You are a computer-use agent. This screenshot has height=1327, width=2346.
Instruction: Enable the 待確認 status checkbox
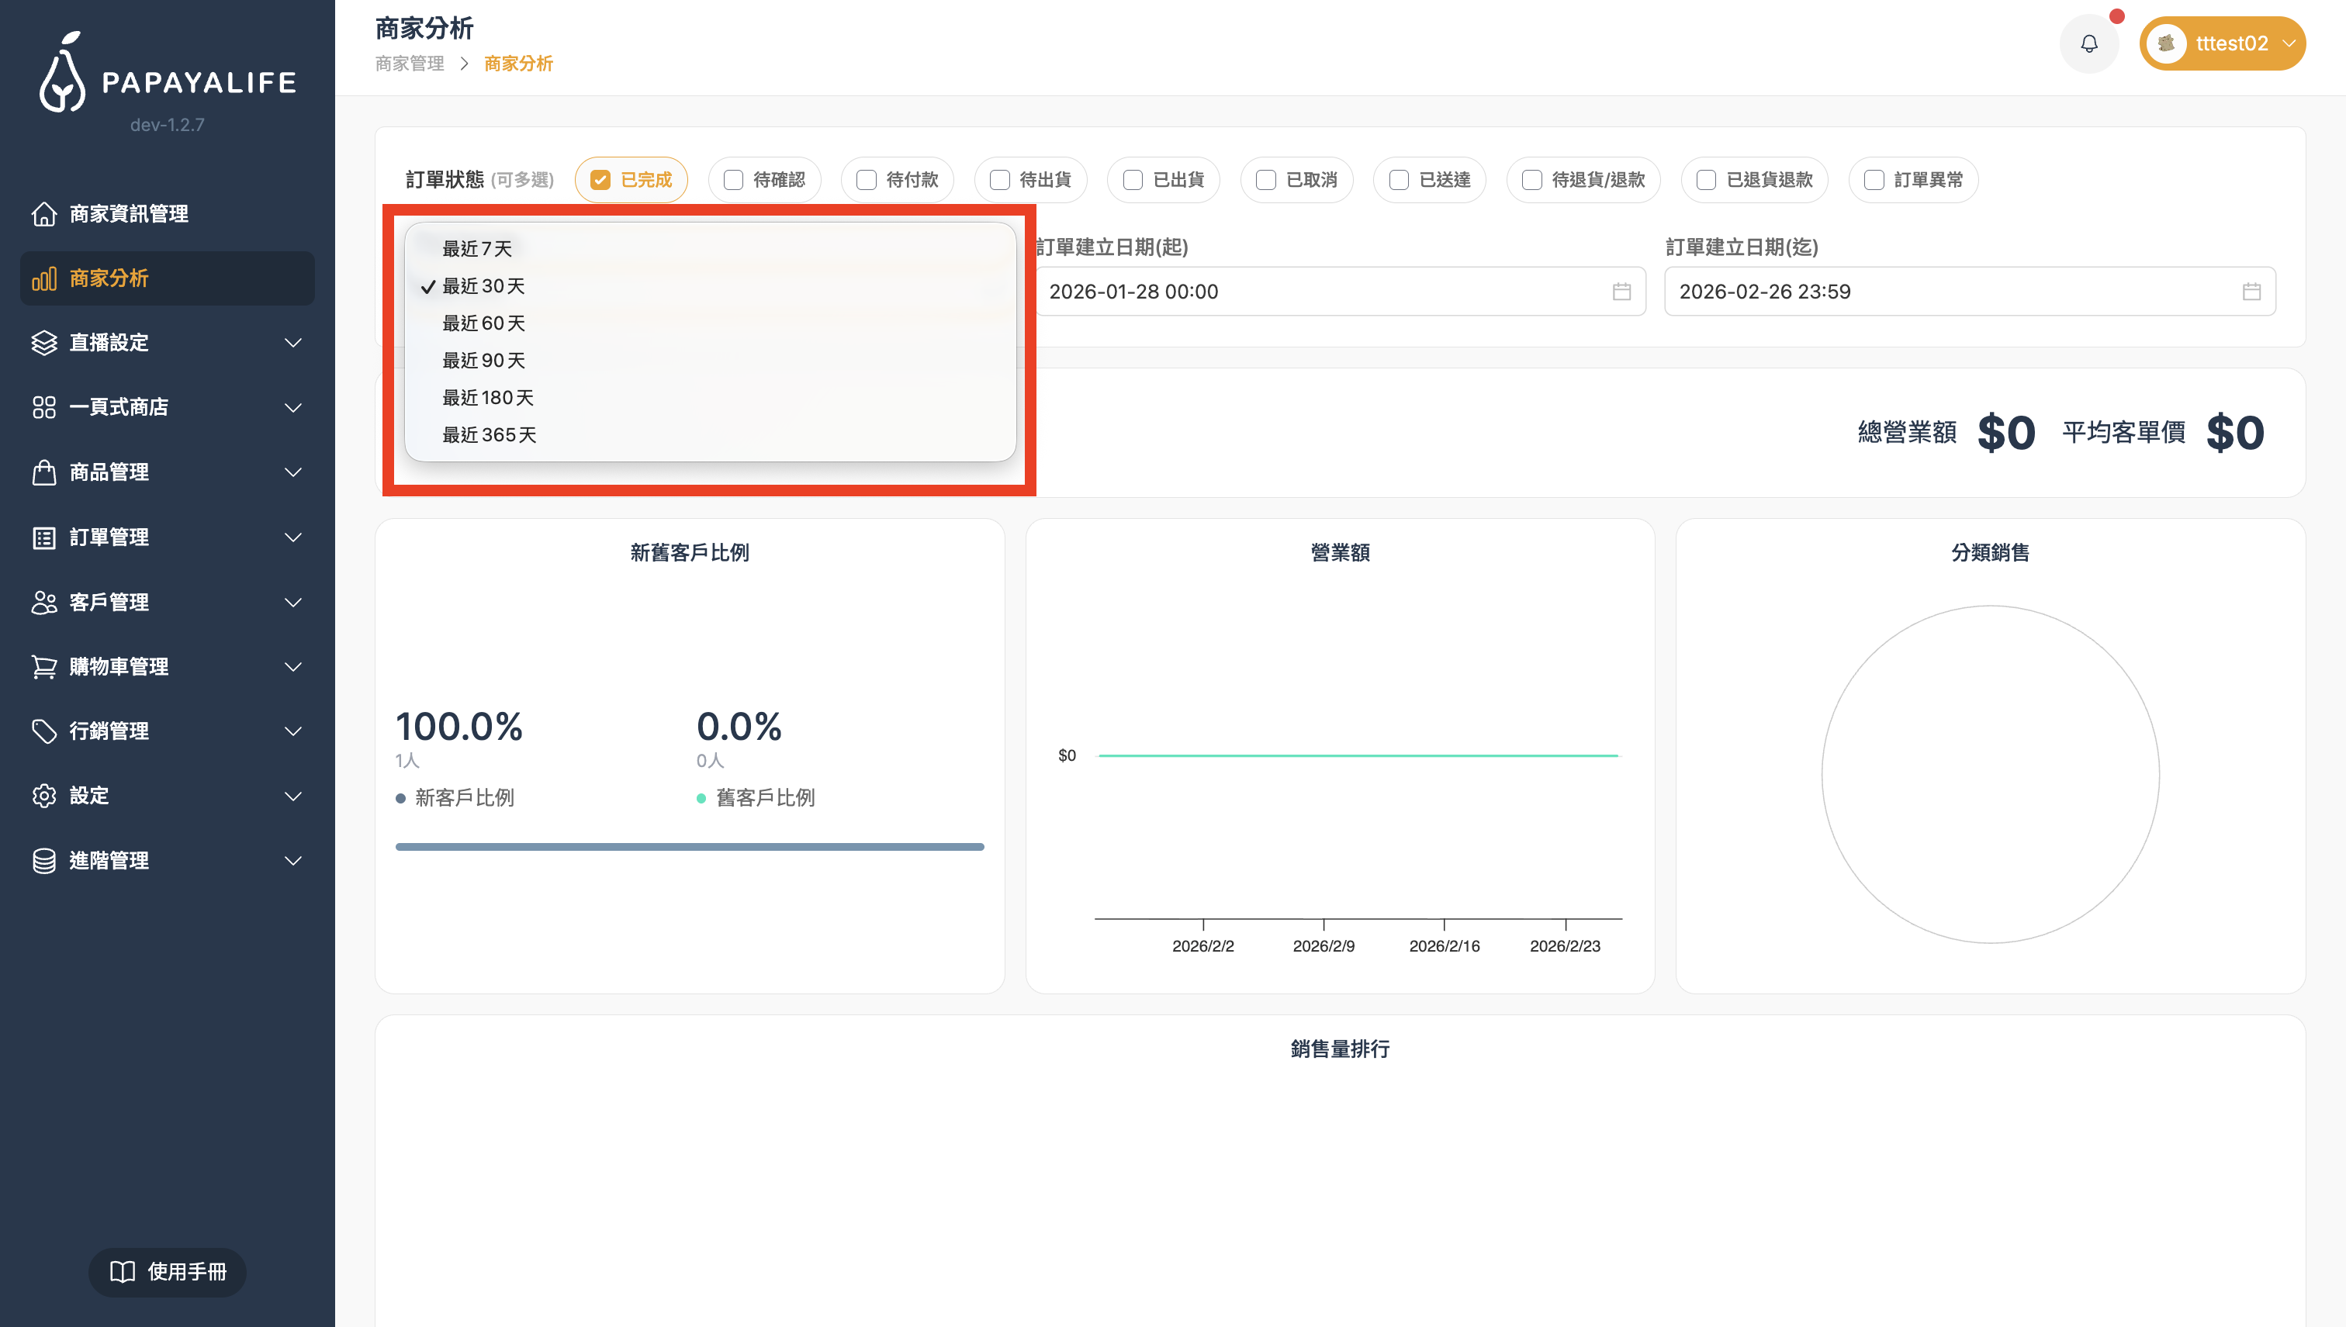click(733, 180)
